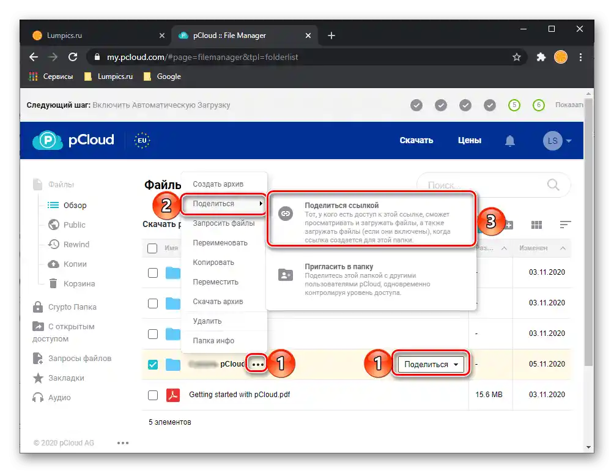614x473 pixels.
Task: Click step 6 circle indicator
Action: click(x=538, y=105)
